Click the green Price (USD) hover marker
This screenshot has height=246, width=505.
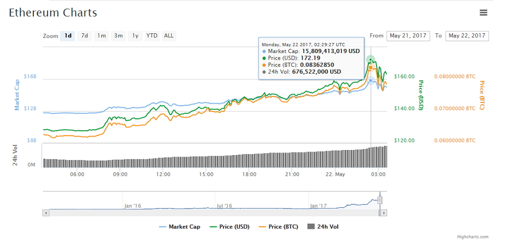point(371,60)
